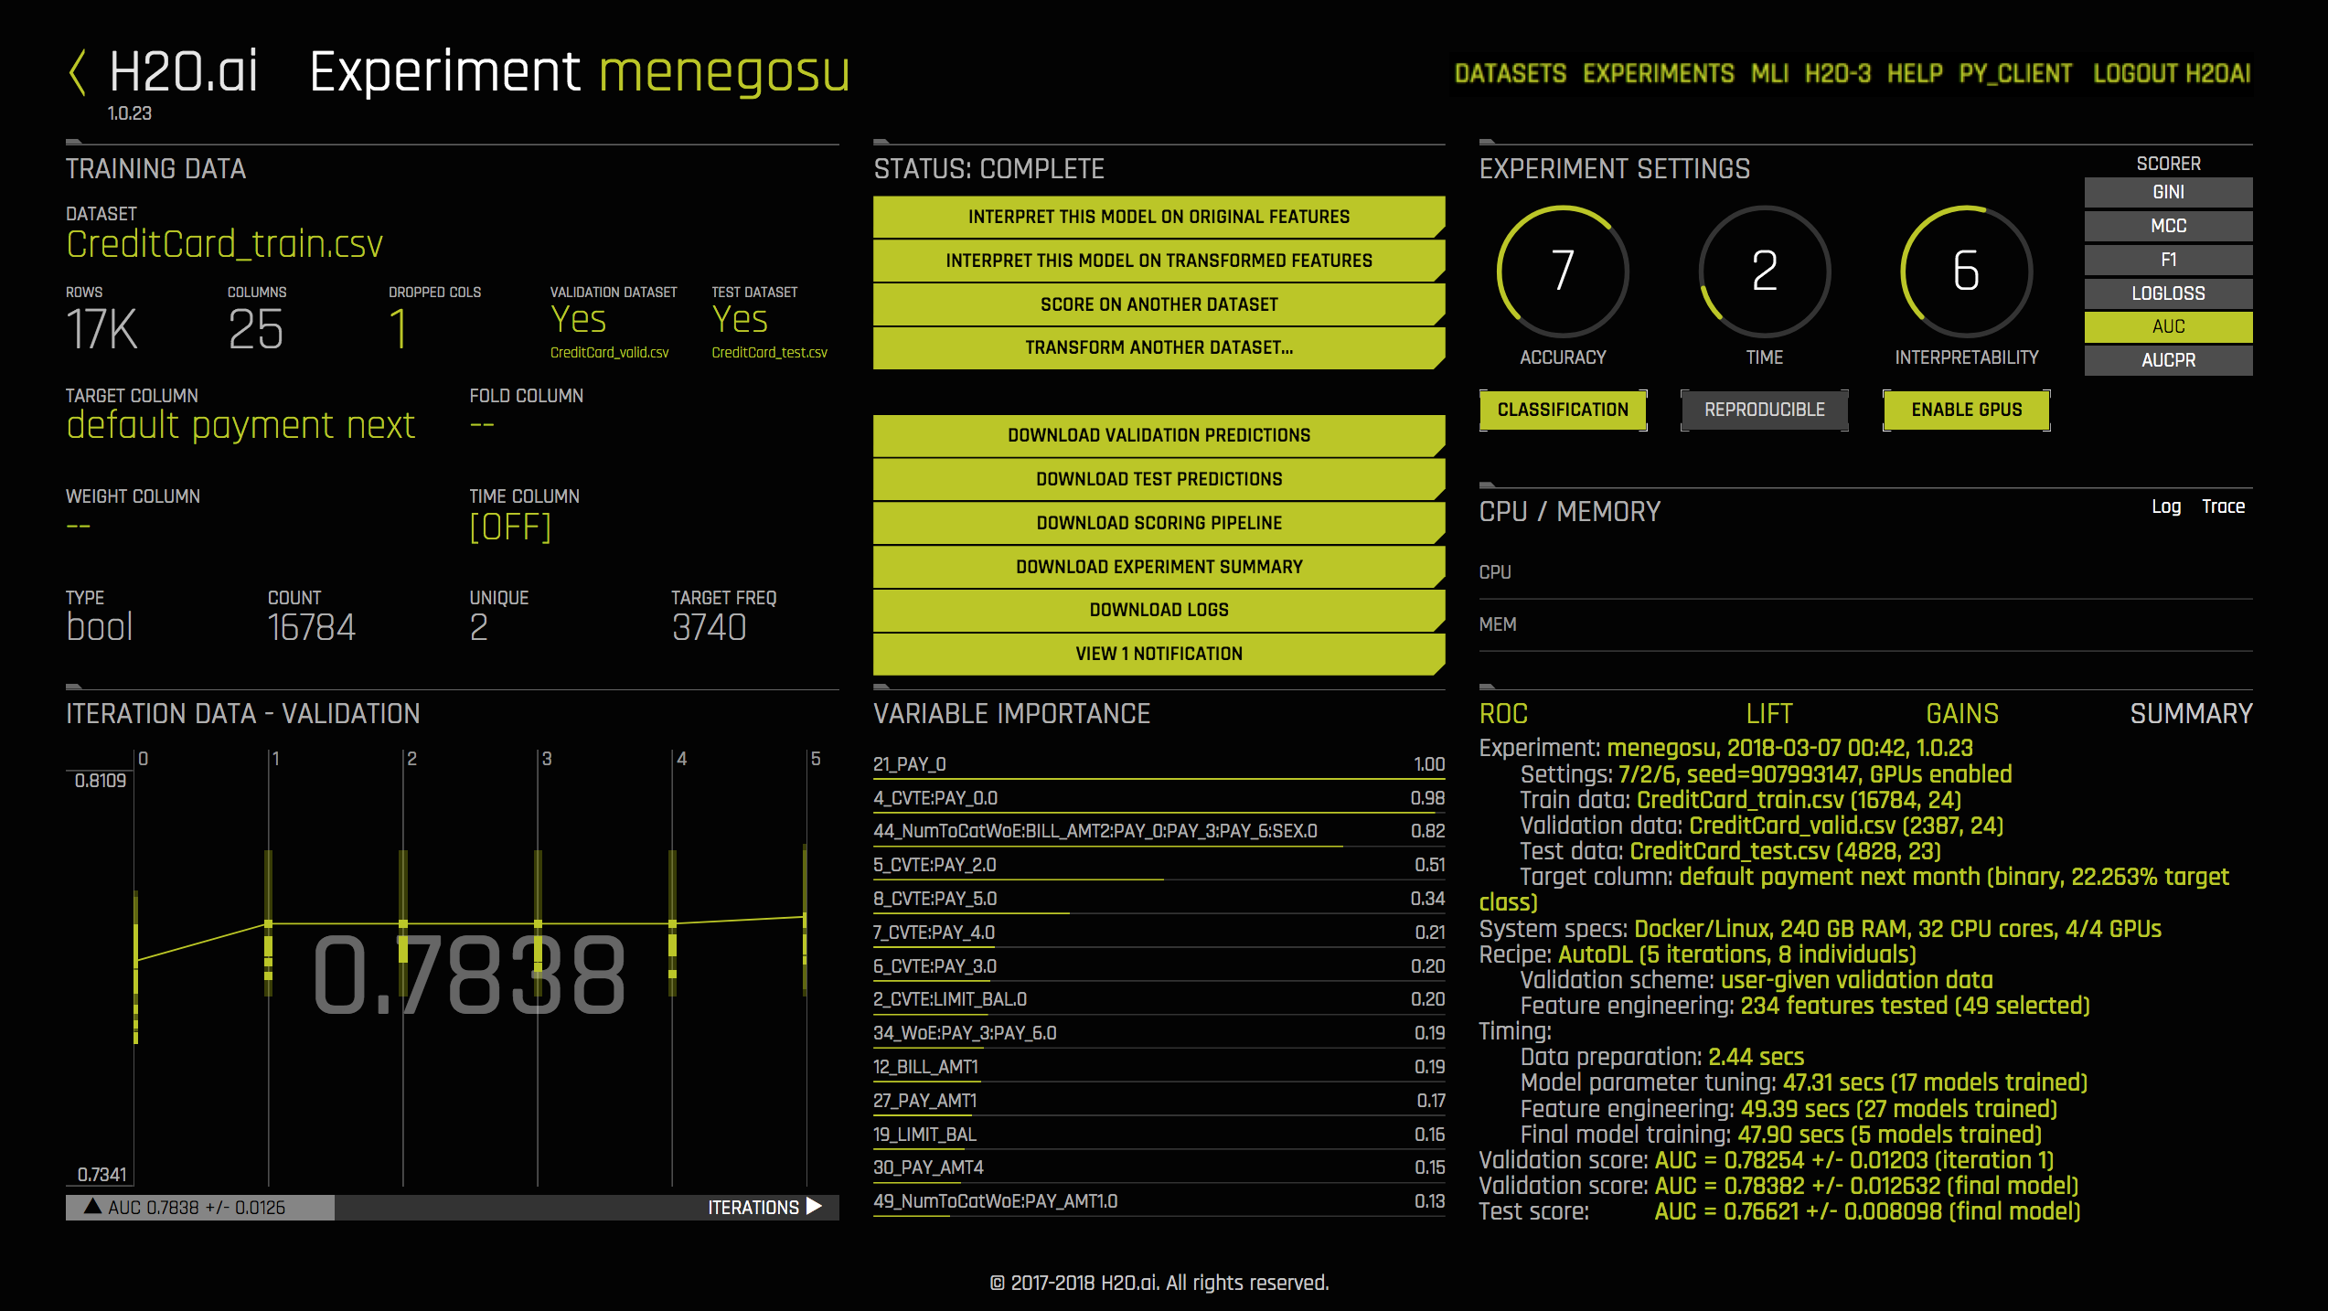Click the AUC score triangle indicator
Screen dimensions: 2328x1311
click(x=92, y=1207)
